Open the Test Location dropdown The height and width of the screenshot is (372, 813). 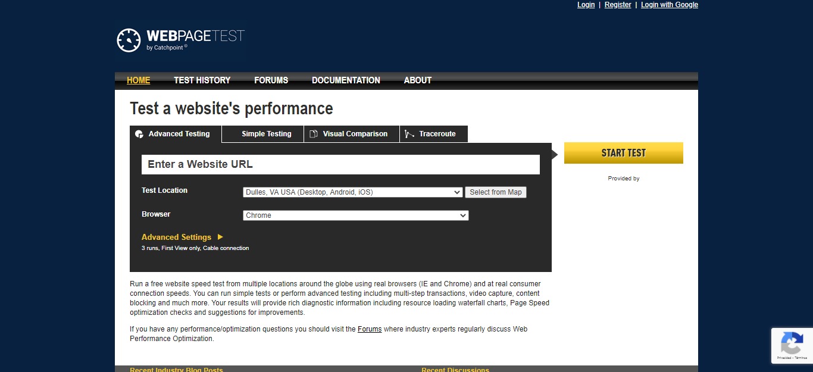coord(353,192)
